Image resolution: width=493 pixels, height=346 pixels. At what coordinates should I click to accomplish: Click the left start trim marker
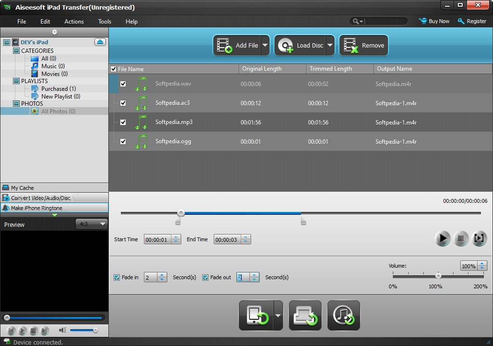click(178, 222)
